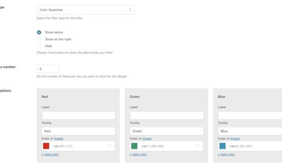This screenshot has width=282, height=165.
Task: Select the Hide label radio button
Action: coord(39,46)
